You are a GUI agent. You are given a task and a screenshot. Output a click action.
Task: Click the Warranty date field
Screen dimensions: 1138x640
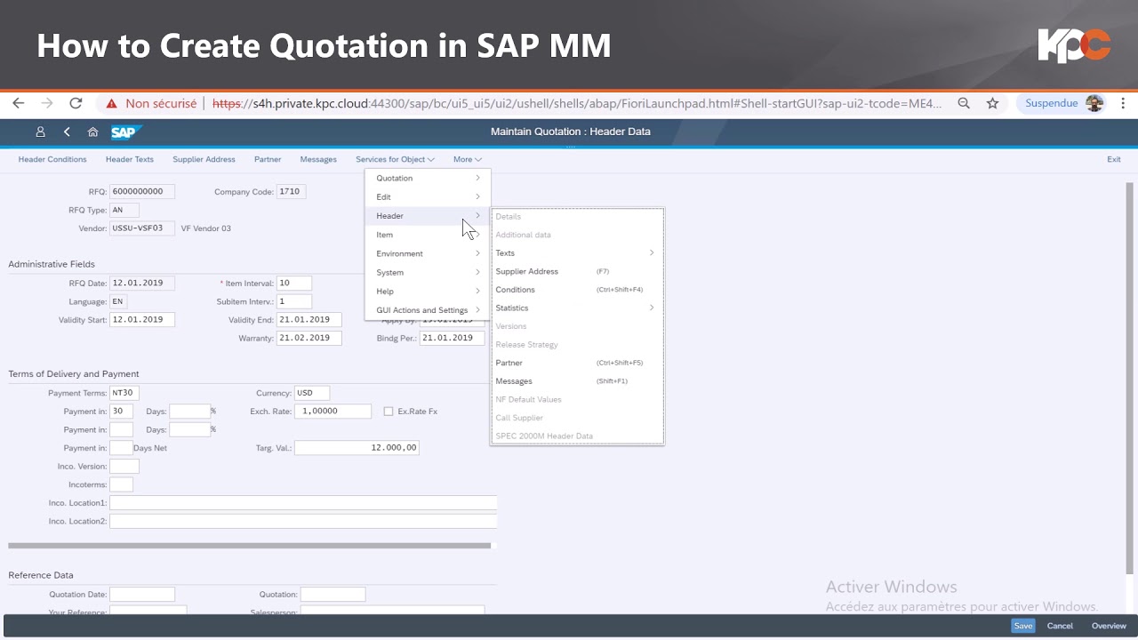pyautogui.click(x=309, y=338)
